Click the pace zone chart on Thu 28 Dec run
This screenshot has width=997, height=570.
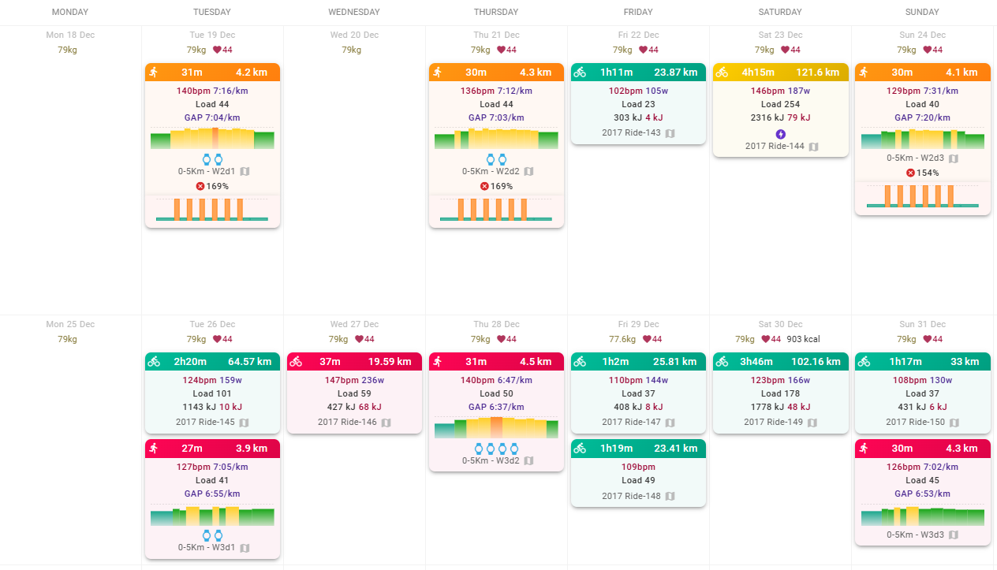tap(496, 427)
